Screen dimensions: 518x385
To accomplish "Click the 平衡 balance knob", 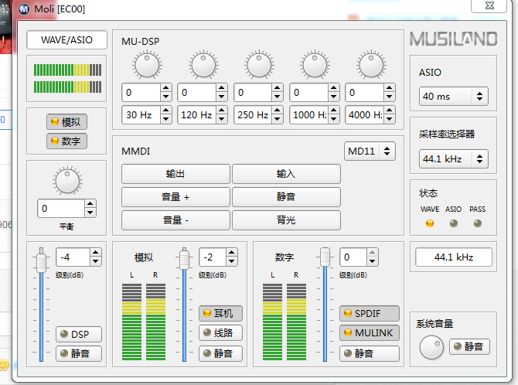I will pos(67,181).
